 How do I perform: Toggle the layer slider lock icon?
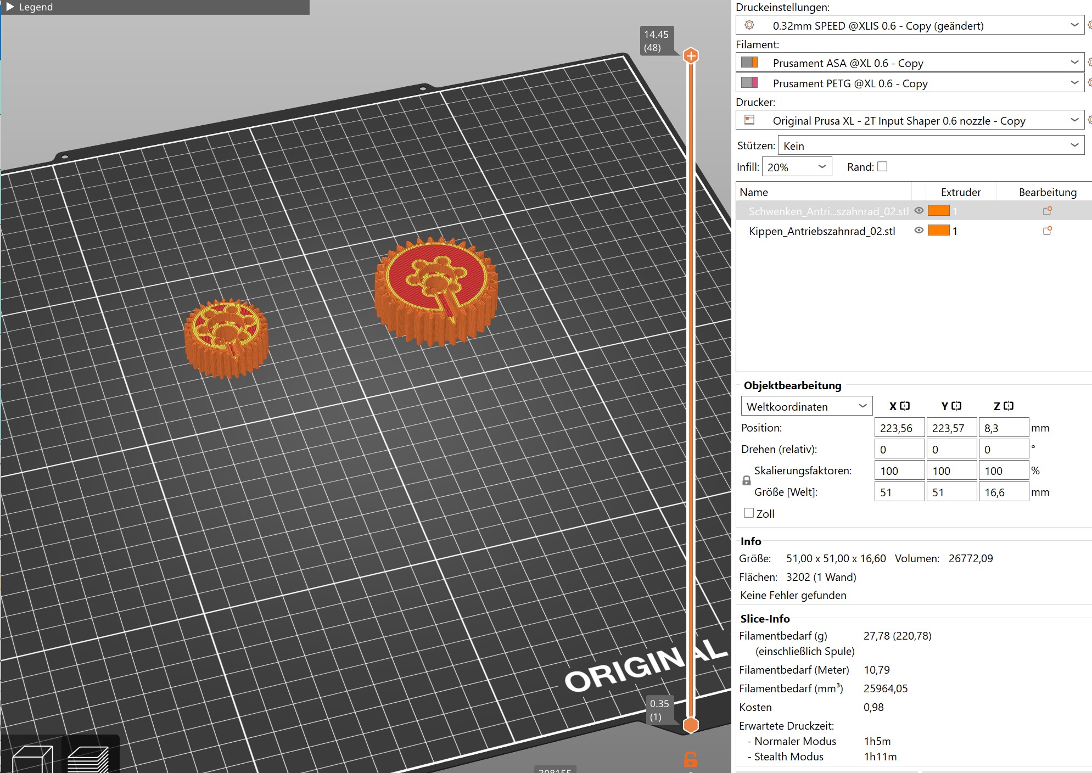(x=691, y=759)
